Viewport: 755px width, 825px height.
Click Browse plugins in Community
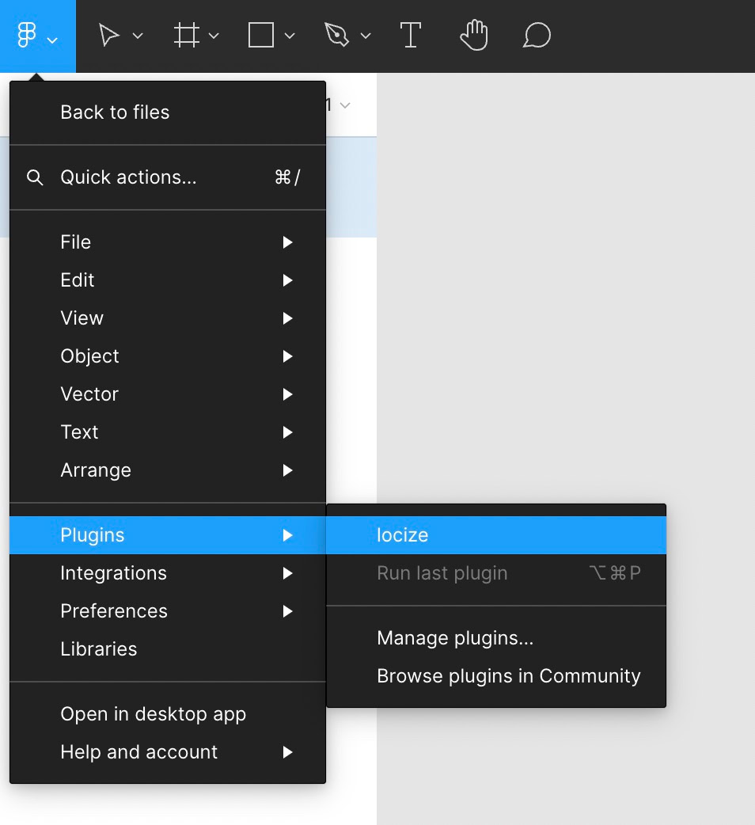point(508,676)
